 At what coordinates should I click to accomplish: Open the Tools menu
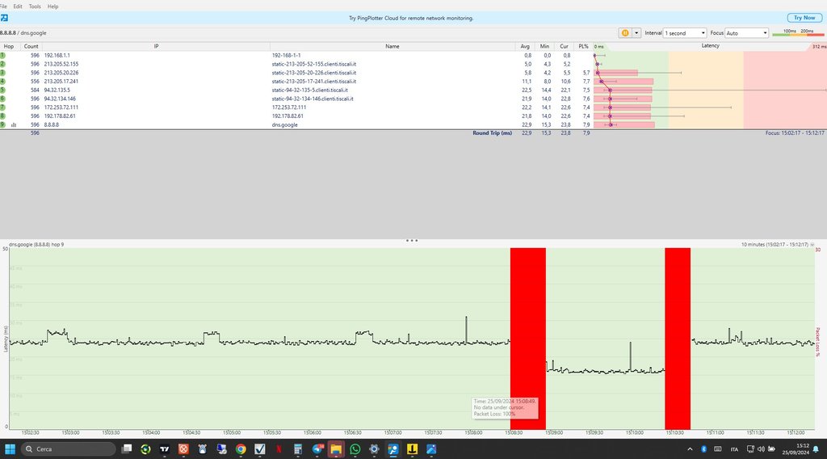35,6
